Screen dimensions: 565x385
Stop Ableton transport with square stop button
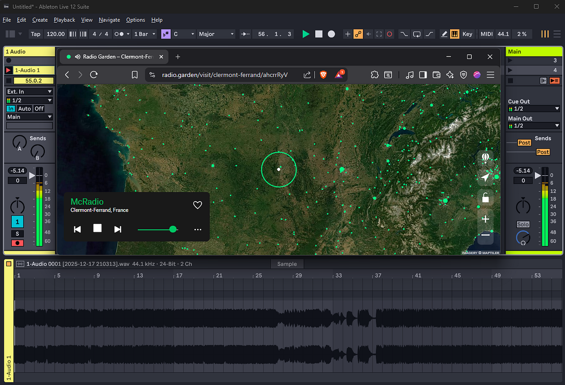[319, 34]
